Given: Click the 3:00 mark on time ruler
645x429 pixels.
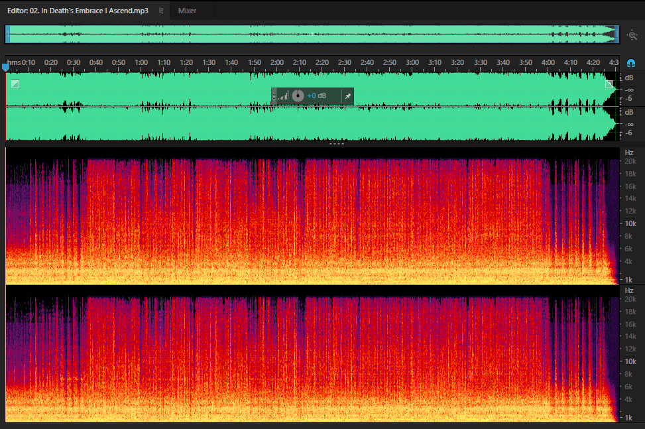Looking at the screenshot, I should (412, 62).
